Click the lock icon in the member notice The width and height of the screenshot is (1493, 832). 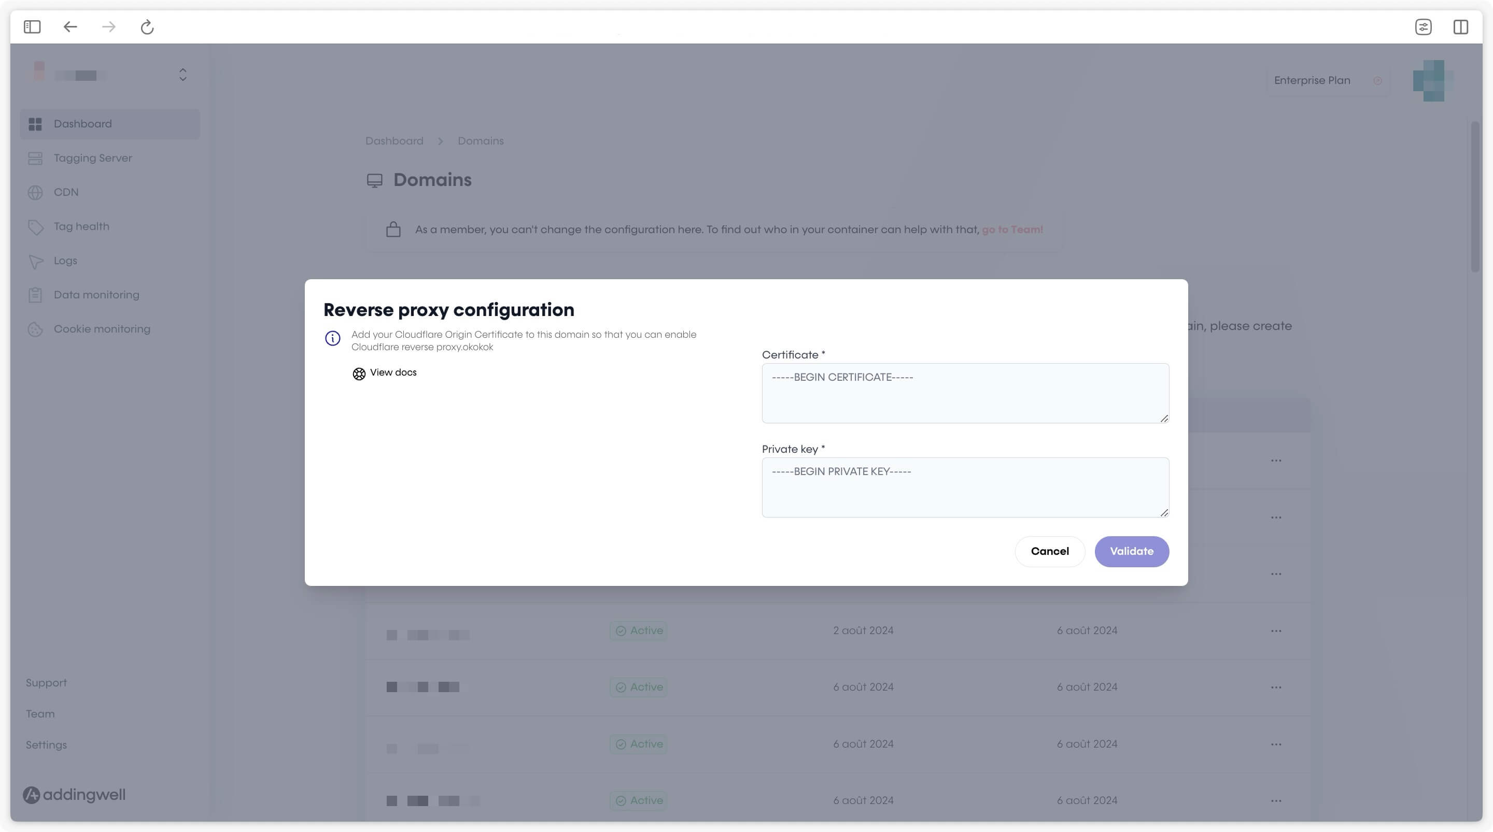[x=393, y=229]
